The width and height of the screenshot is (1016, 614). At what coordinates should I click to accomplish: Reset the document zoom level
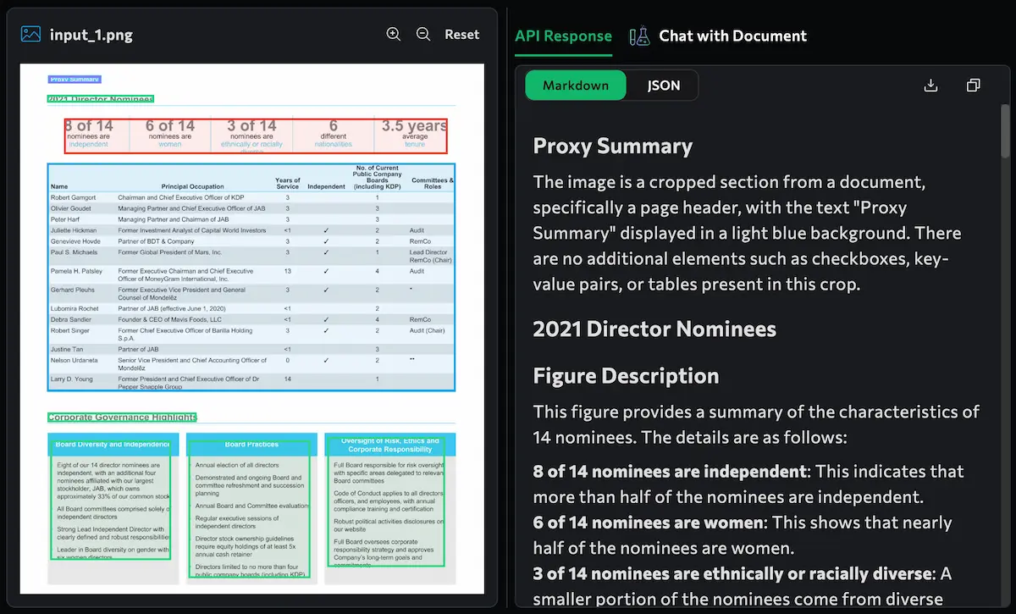pos(461,35)
